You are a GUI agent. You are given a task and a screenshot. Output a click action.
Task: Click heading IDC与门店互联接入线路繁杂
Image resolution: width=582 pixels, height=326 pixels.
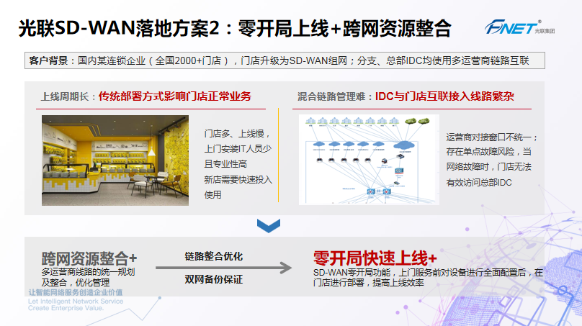click(x=444, y=96)
